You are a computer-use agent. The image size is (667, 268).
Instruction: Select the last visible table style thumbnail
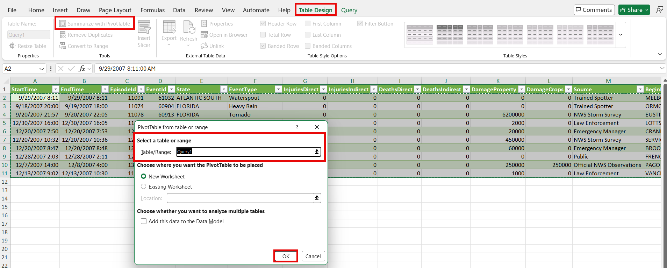pos(600,34)
